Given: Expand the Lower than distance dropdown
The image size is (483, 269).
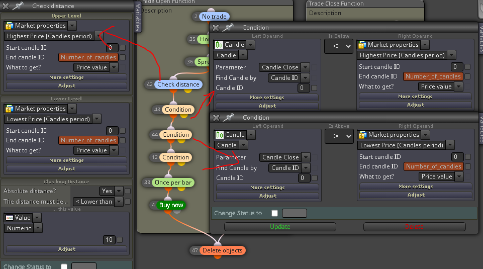Looking at the screenshot, I should pyautogui.click(x=119, y=202).
